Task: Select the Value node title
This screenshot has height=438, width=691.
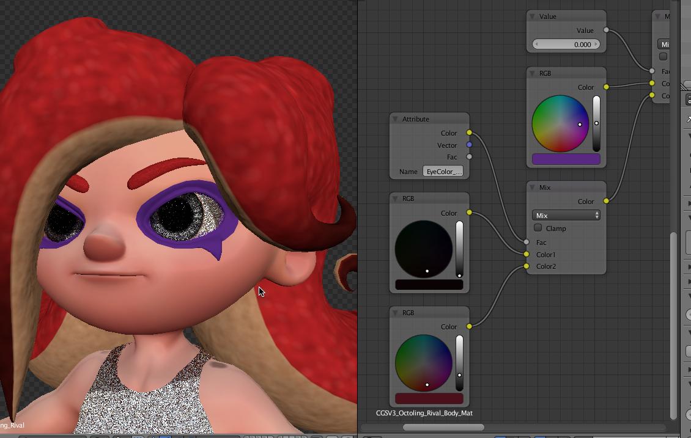Action: 548,16
